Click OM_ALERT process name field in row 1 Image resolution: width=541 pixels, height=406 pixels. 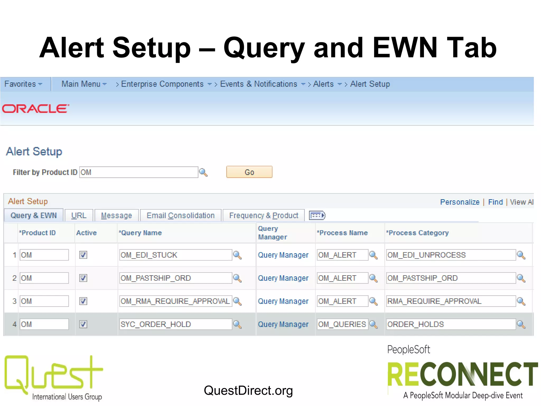343,255
